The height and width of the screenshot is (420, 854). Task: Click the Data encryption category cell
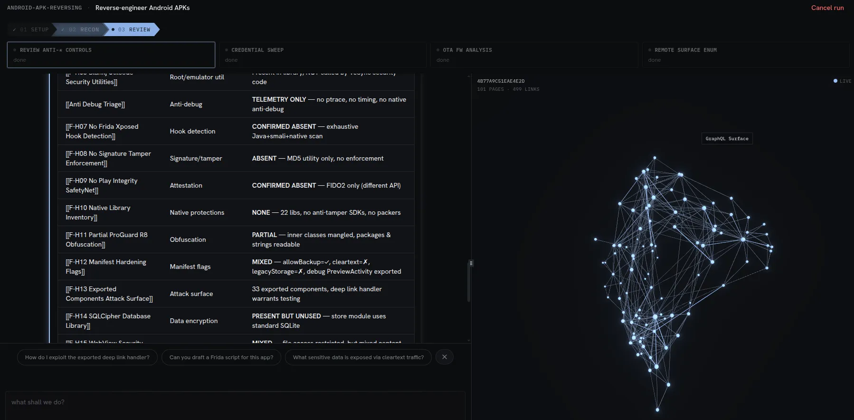[194, 321]
